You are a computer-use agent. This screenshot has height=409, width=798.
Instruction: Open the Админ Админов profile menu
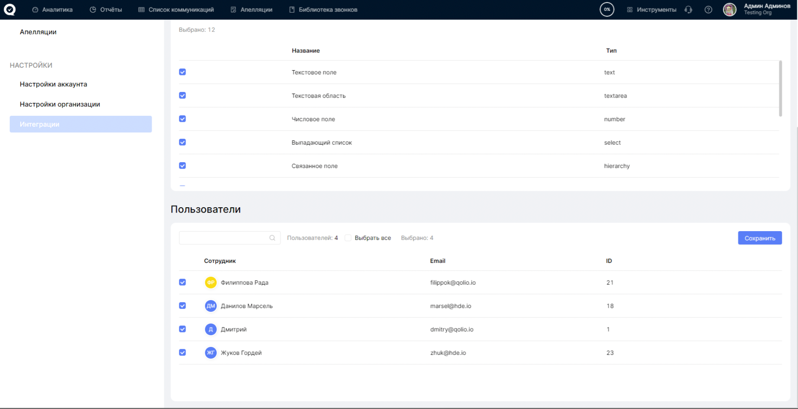pos(767,9)
